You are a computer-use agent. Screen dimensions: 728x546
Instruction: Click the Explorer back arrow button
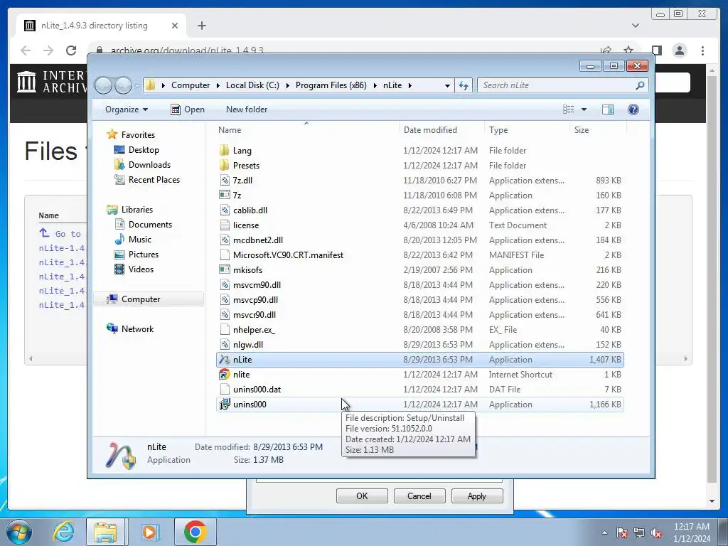[x=104, y=85]
